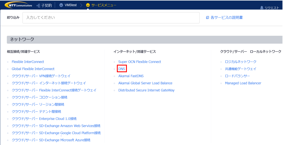This screenshot has height=145, width=283.
Task: Click the リクエスト bell icon
Action: 262,8
